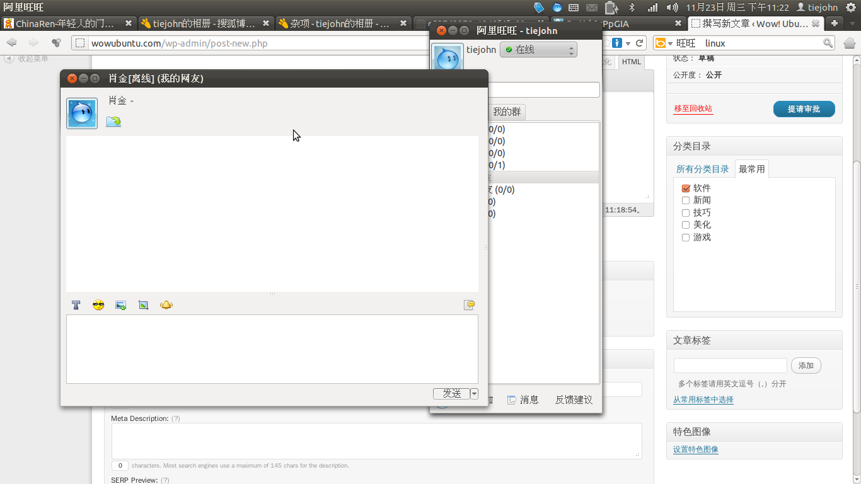Screen dimensions: 861x484
Task: Click the browser back arrow
Action: 12,43
